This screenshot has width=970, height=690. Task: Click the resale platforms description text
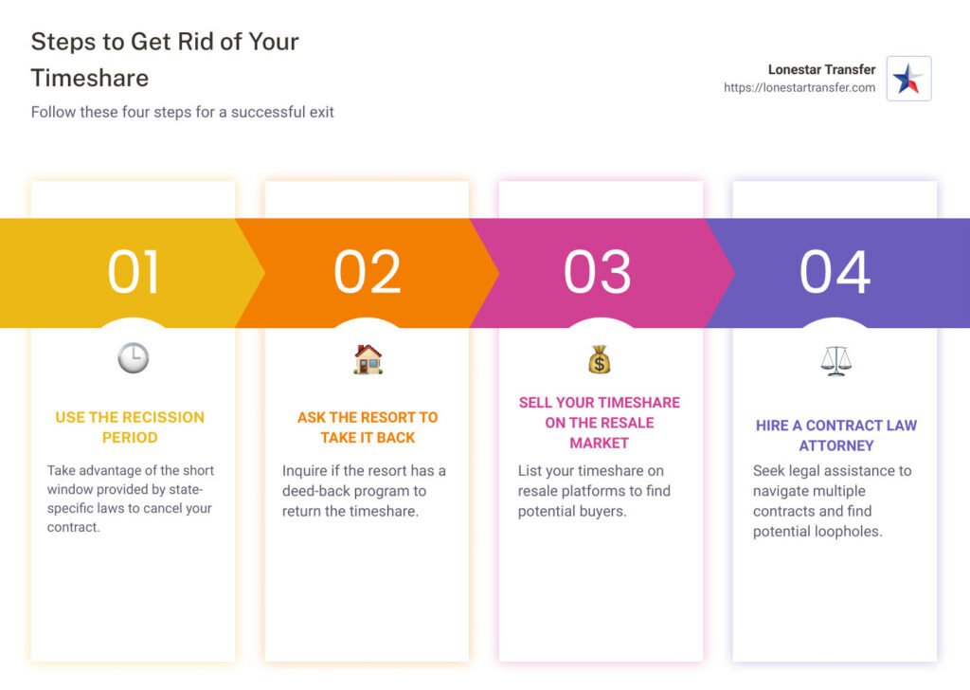point(593,491)
